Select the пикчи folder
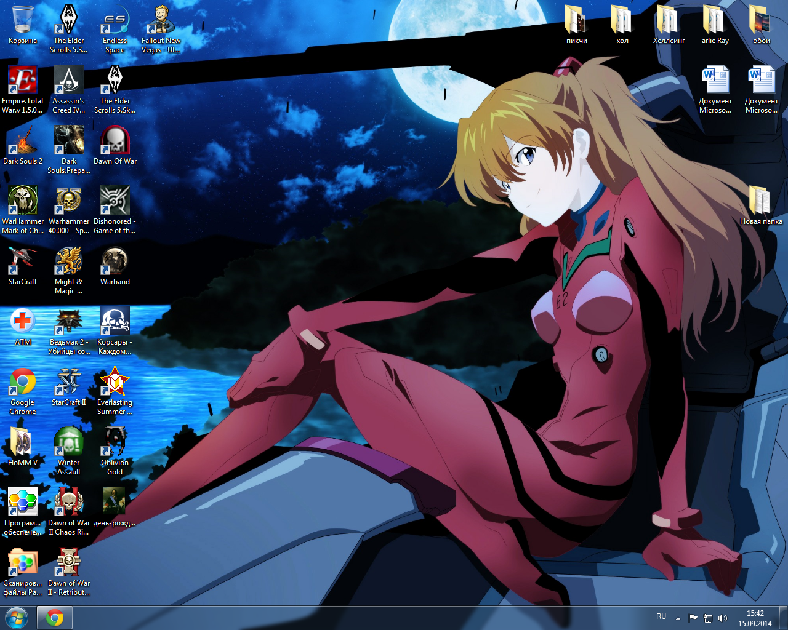 coord(576,25)
